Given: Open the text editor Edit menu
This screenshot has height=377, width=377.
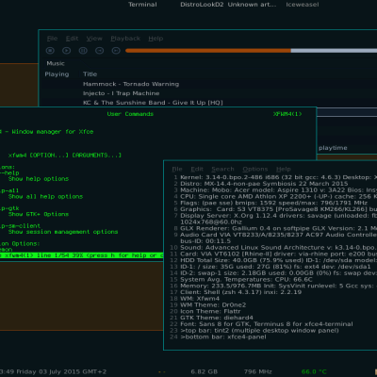Looking at the screenshot, I should click(x=197, y=169).
